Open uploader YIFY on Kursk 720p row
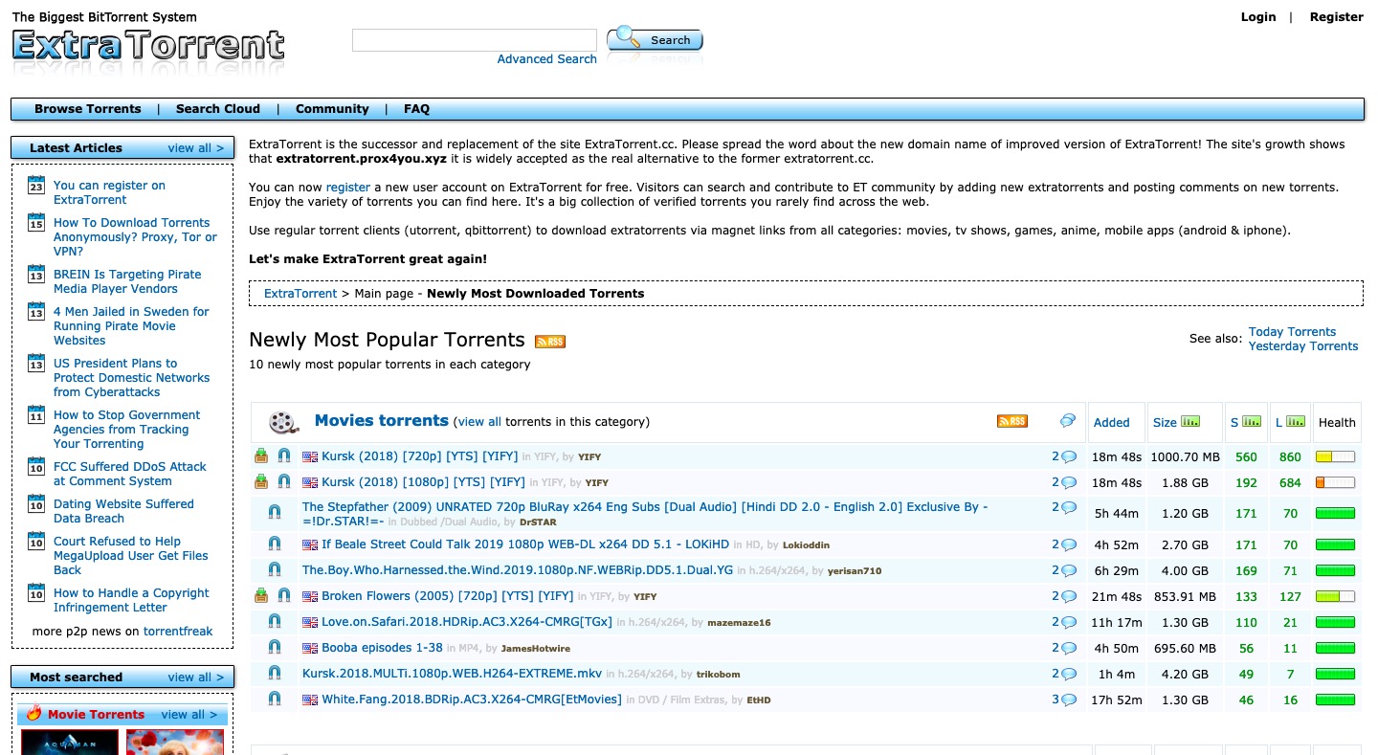 click(x=589, y=457)
